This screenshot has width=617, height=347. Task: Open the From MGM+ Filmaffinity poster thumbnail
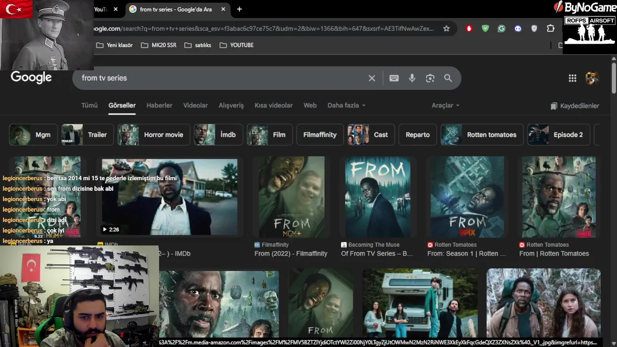click(x=292, y=197)
